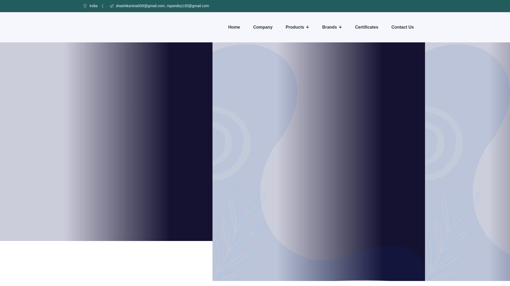
Task: Click the shashikantrai008@gmail.com email link
Action: tap(140, 6)
